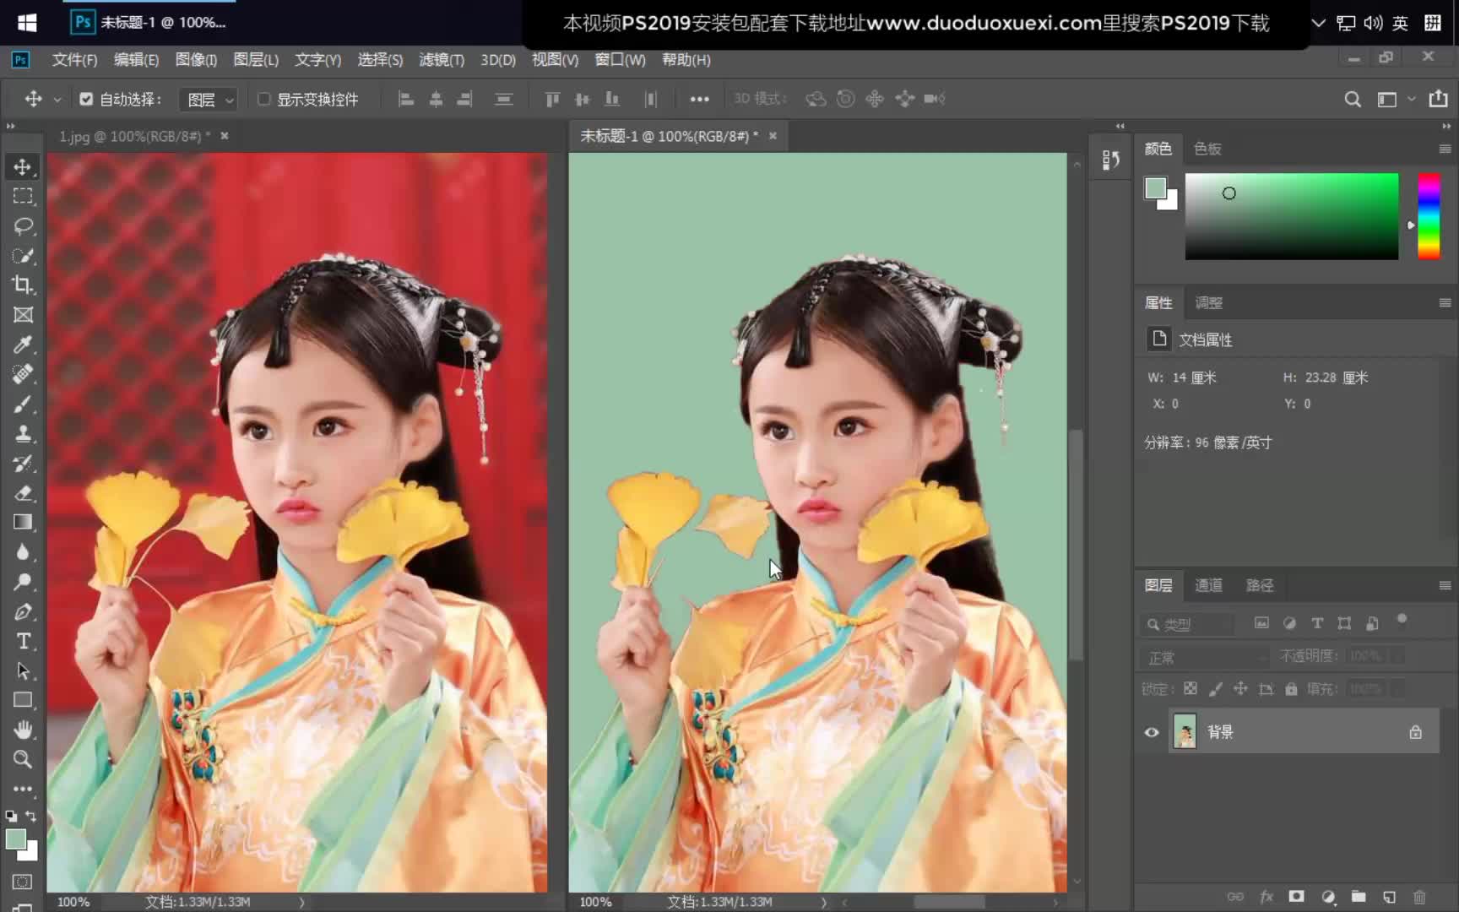The height and width of the screenshot is (912, 1459).
Task: Select the Eraser tool
Action: 23,492
